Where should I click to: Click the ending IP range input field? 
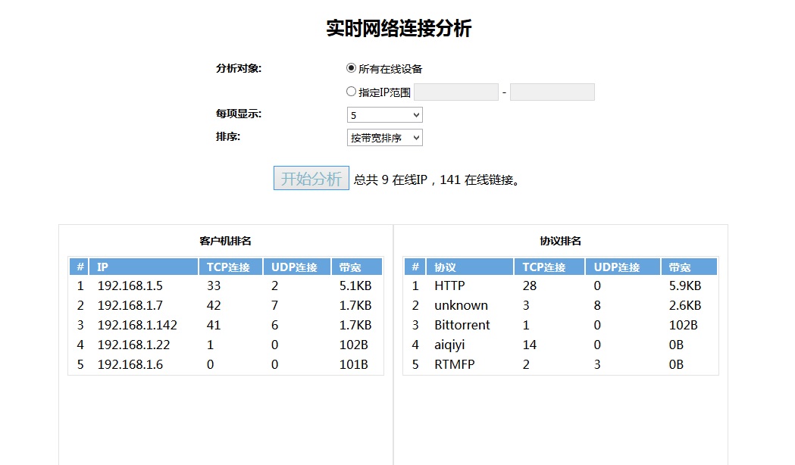point(552,92)
